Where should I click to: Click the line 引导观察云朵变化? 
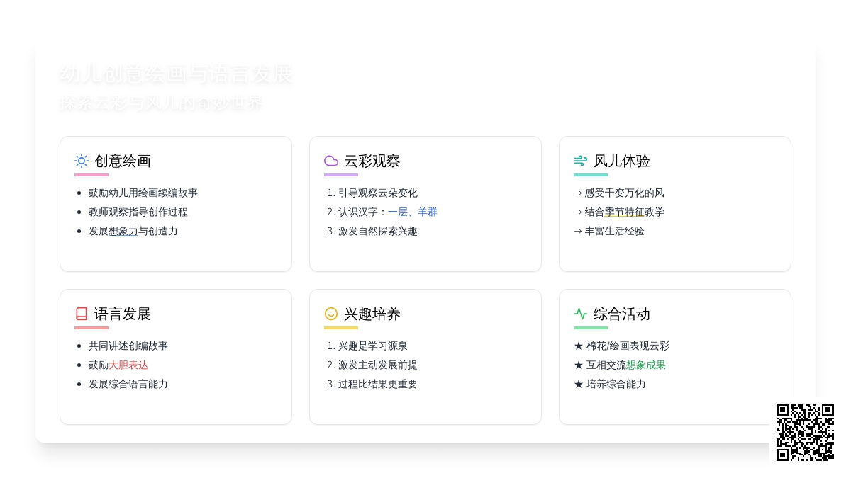378,193
